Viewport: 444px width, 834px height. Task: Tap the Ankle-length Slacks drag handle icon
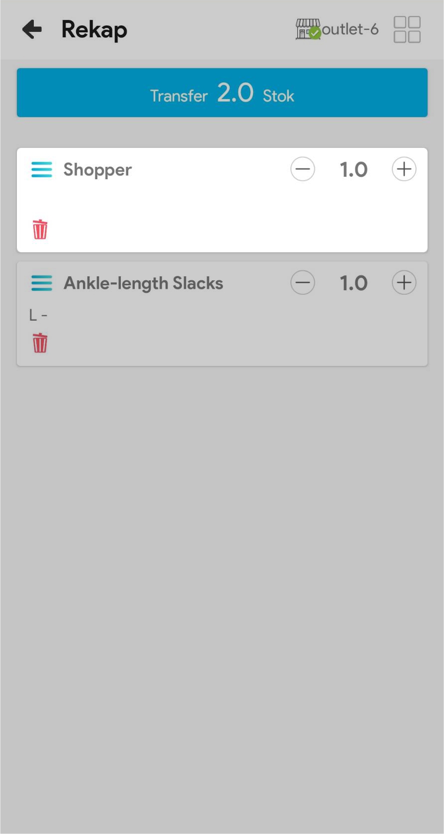(42, 283)
